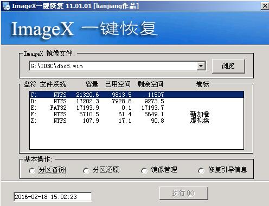Open the image file path dropdown arrow
The width and height of the screenshot is (269, 206).
point(201,66)
